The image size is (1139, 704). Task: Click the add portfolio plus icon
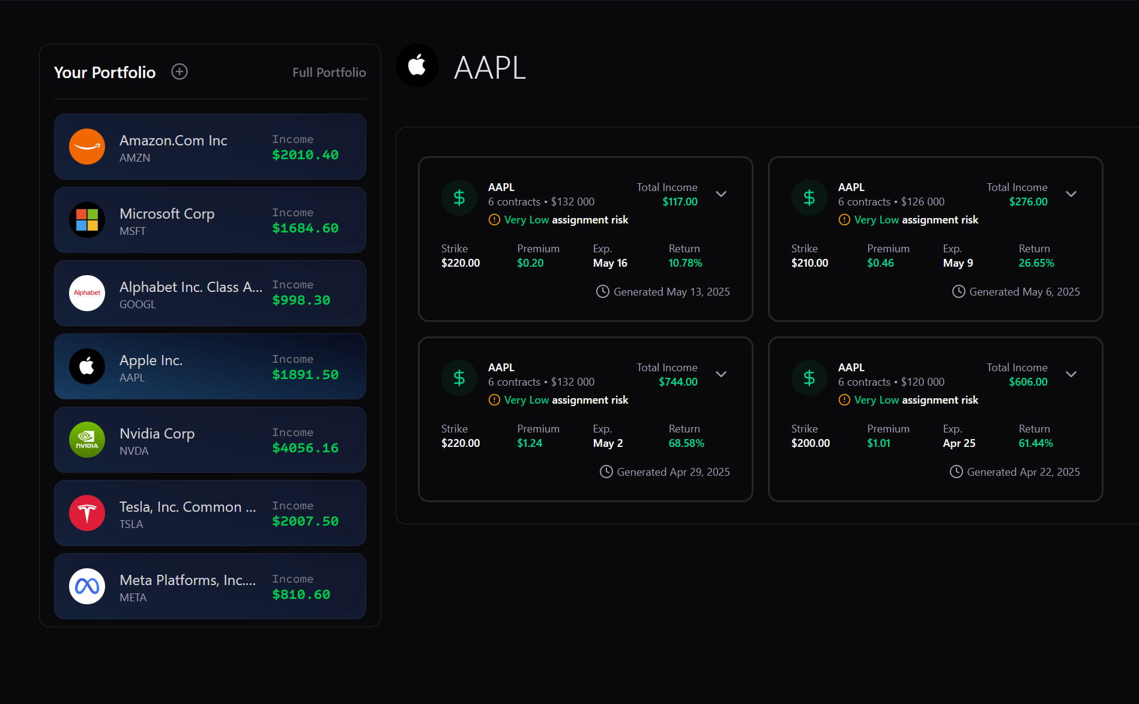point(180,72)
